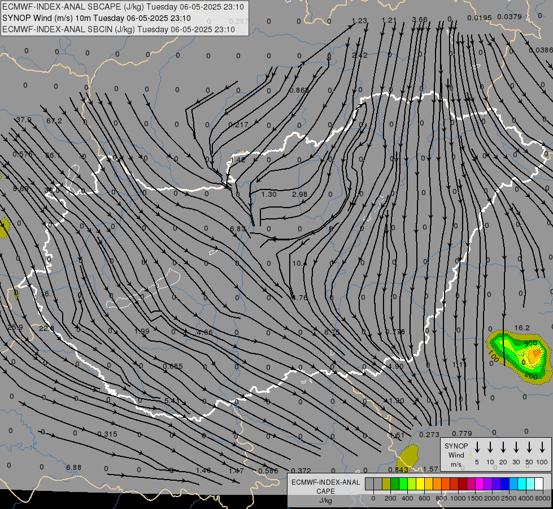Click the 5 m/s wind arrow in legend
The width and height of the screenshot is (553, 509).
pos(477,447)
